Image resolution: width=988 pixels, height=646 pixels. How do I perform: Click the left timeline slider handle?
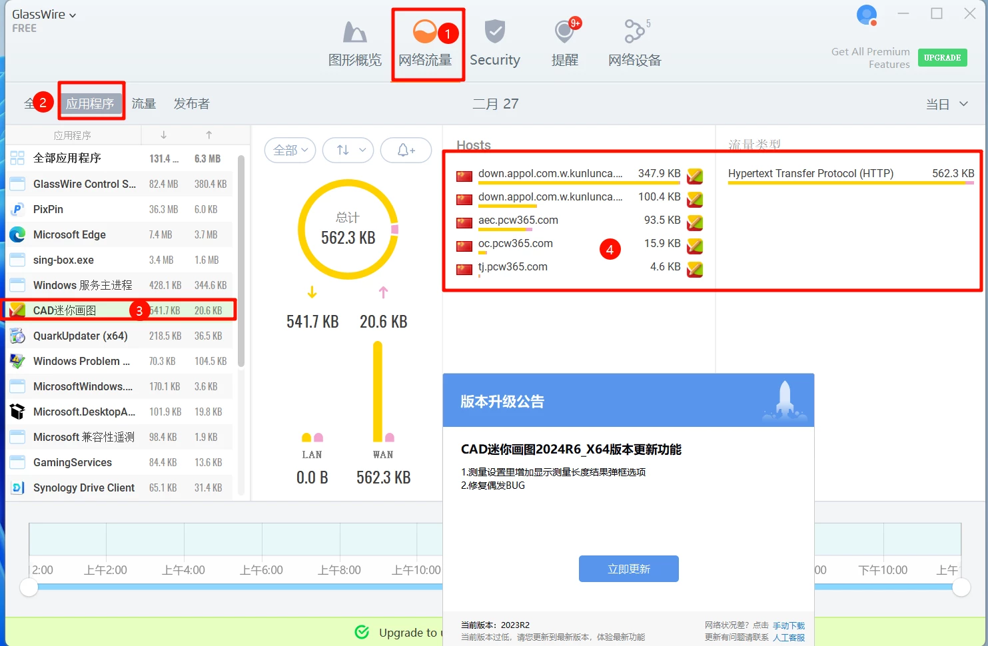pos(29,587)
